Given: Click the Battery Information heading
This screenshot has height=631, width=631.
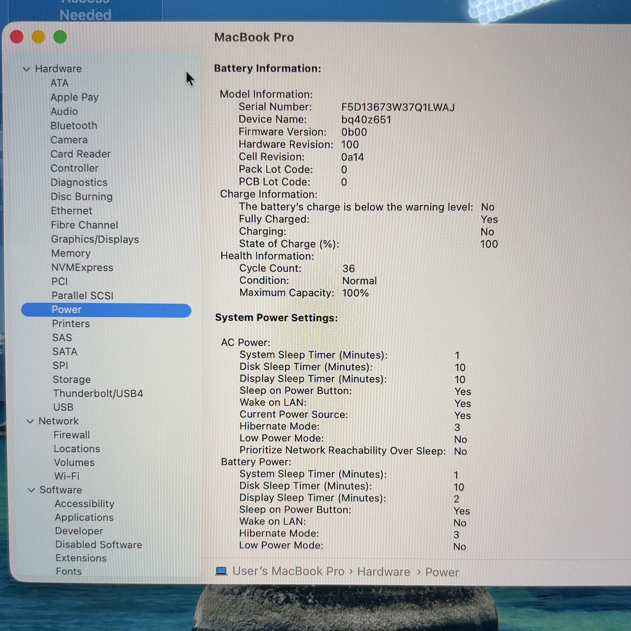Looking at the screenshot, I should click(268, 68).
